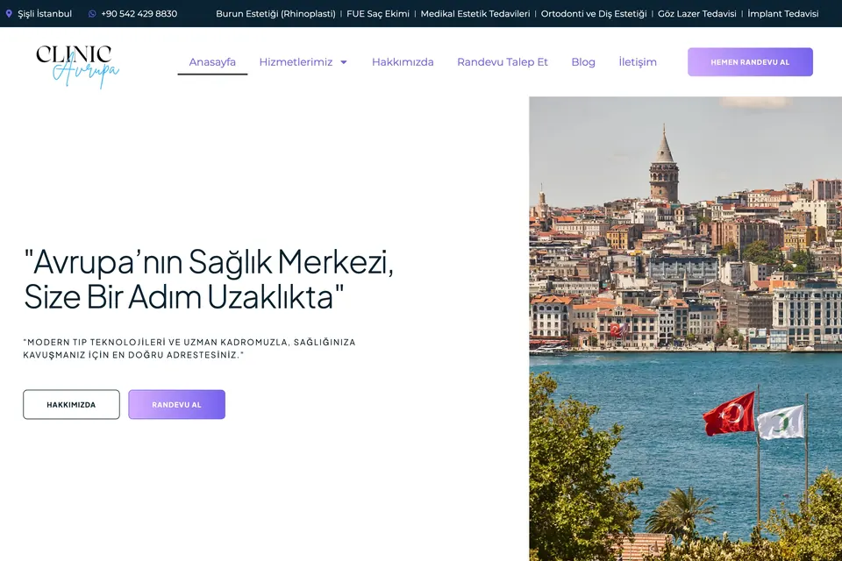842x561 pixels.
Task: Open the Burun Estetiği (Rhinoplasti) link
Action: [275, 14]
